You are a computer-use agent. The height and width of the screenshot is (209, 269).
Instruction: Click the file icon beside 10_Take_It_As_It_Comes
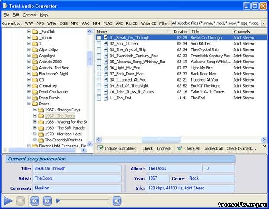coord(106,91)
